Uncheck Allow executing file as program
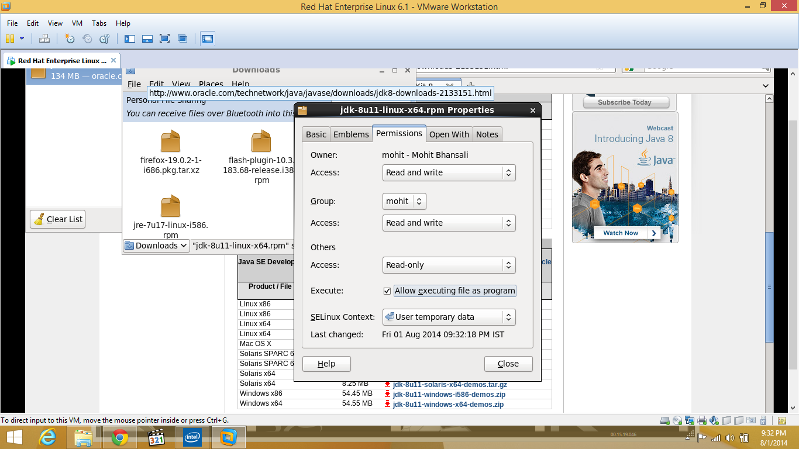This screenshot has width=799, height=449. point(387,291)
